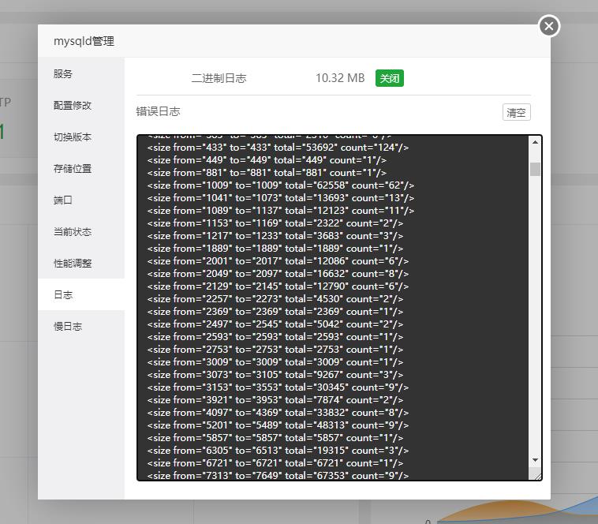Click log line from="2049" to="2097"
This screenshot has width=598, height=524.
point(278,273)
